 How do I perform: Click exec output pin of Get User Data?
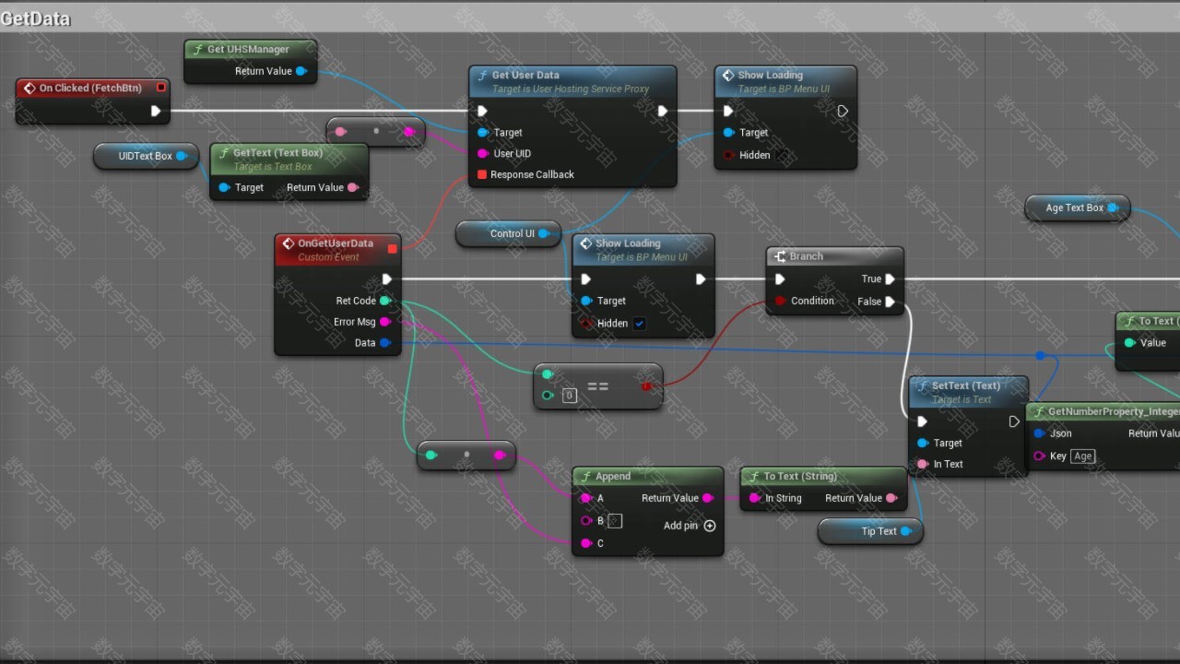point(662,112)
